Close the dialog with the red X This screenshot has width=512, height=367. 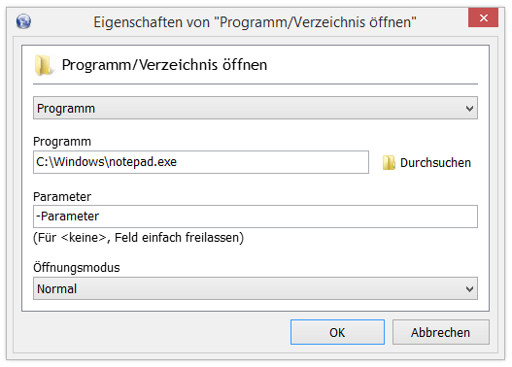click(483, 17)
